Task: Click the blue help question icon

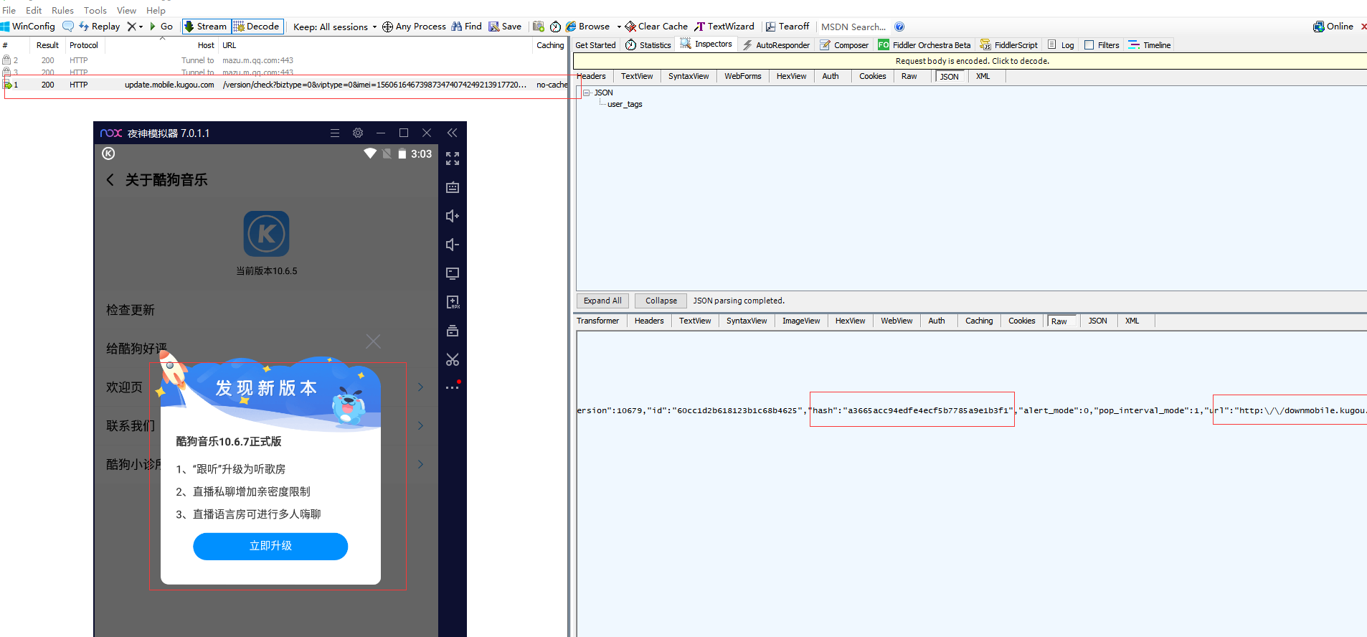Action: 899,27
